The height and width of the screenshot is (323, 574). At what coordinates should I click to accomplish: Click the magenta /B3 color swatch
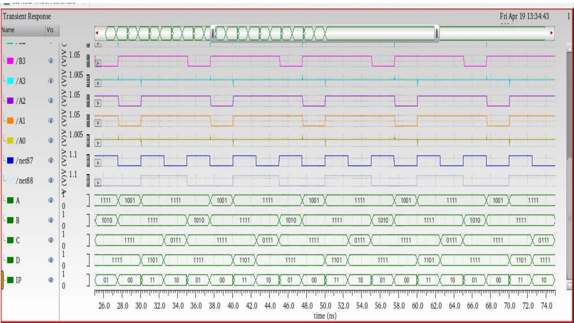click(10, 61)
